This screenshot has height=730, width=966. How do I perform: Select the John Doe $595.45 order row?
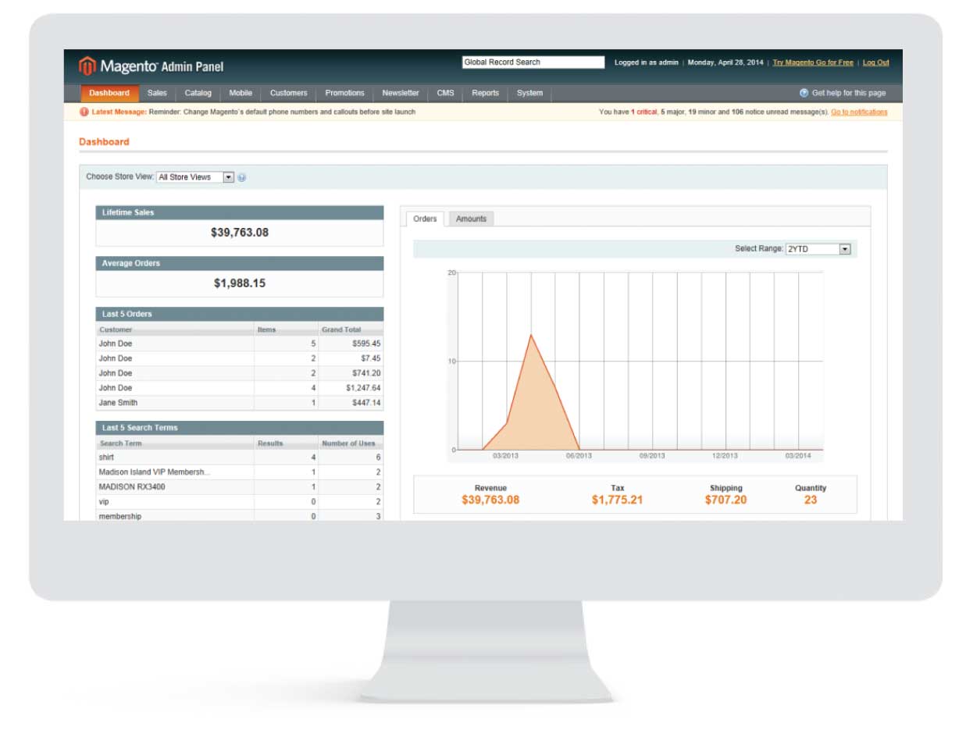point(240,344)
